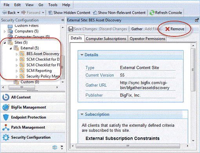This screenshot has height=153, width=200.
Task: Collapse the External (5) node
Action: pos(11,49)
